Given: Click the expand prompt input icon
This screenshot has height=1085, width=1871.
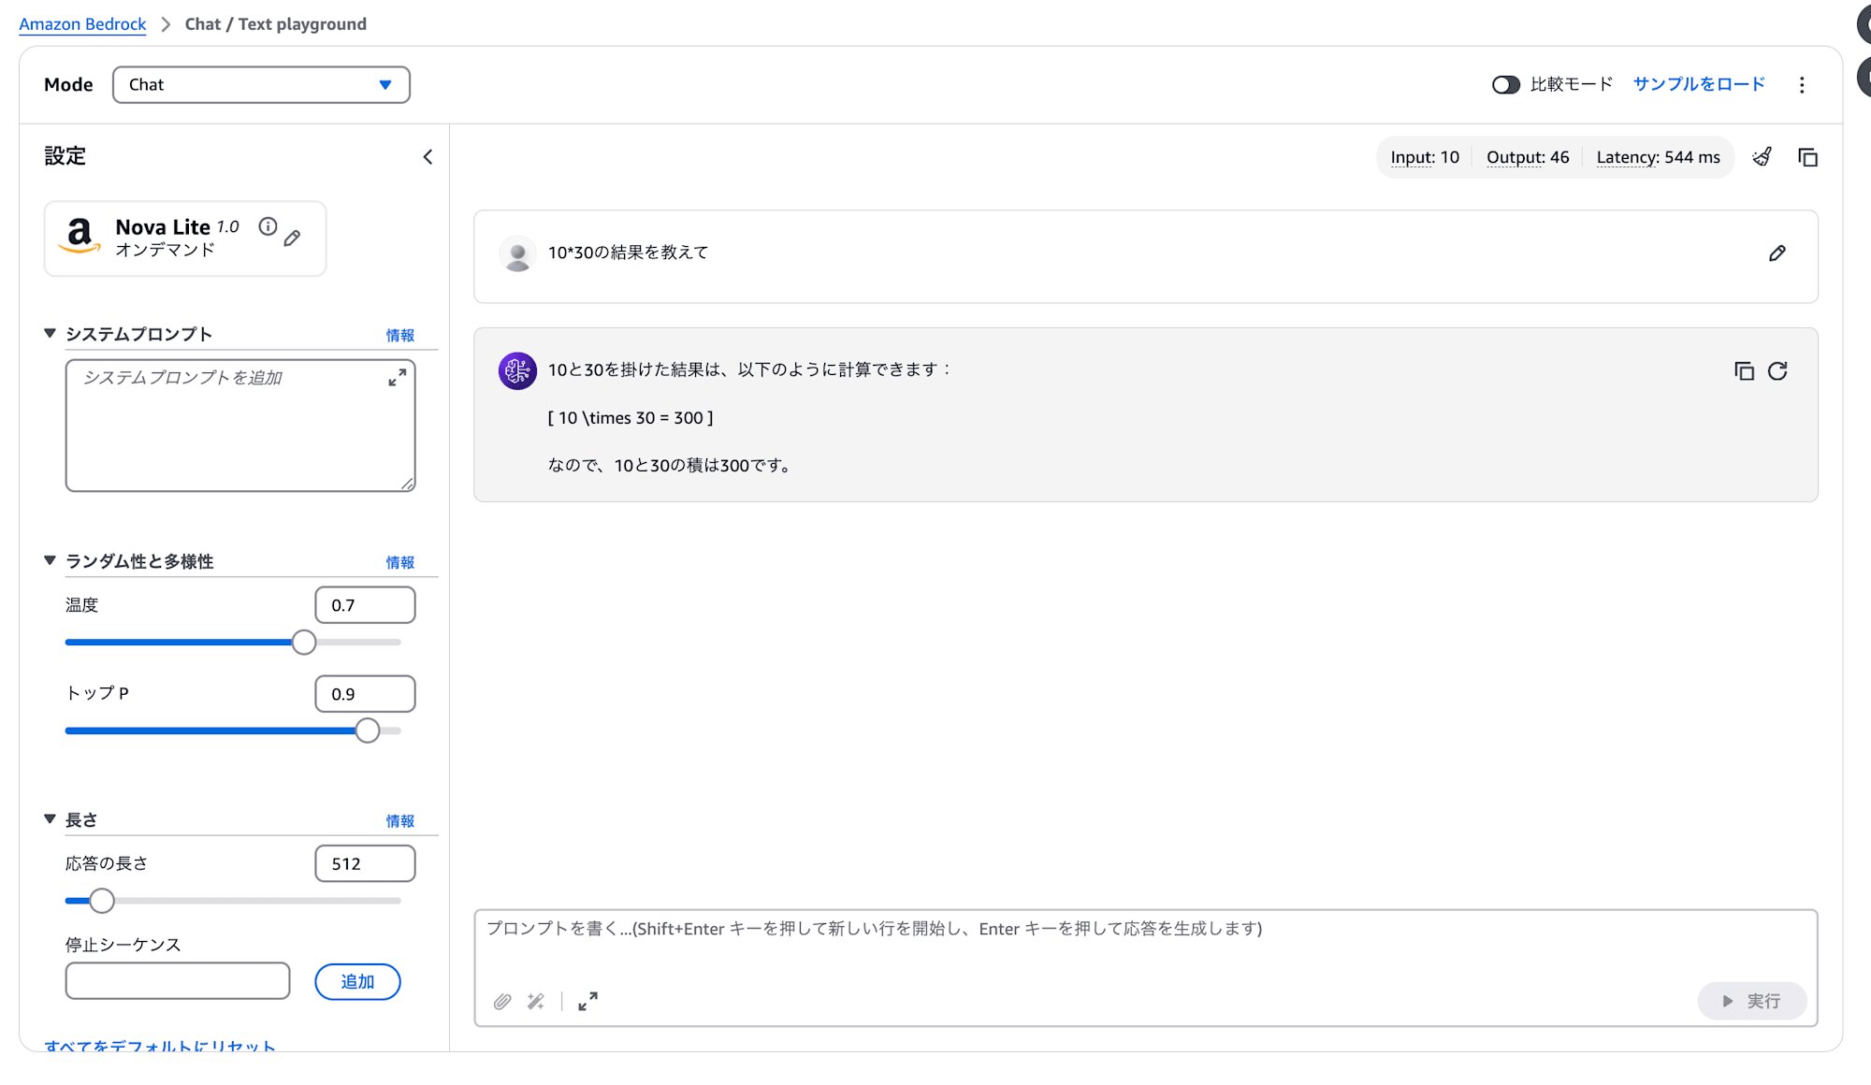Looking at the screenshot, I should point(587,1001).
